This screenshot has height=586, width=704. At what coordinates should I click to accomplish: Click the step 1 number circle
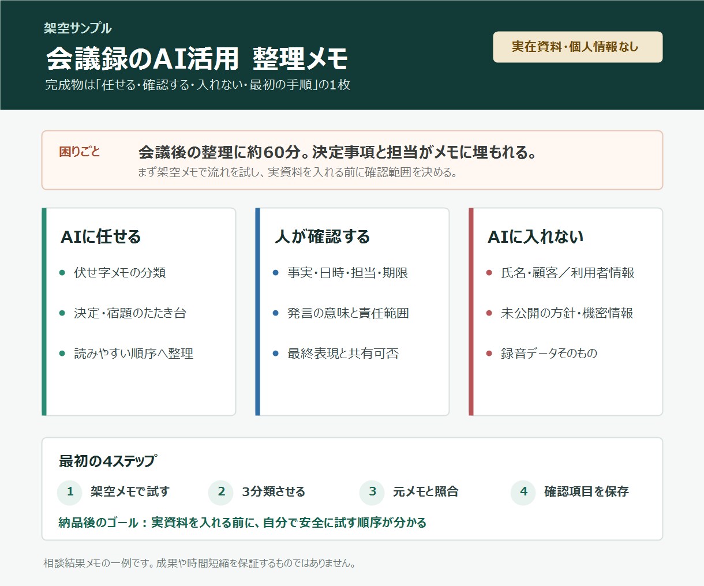click(70, 492)
